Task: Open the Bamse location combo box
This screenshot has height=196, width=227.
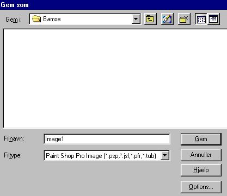Action: pos(85,19)
